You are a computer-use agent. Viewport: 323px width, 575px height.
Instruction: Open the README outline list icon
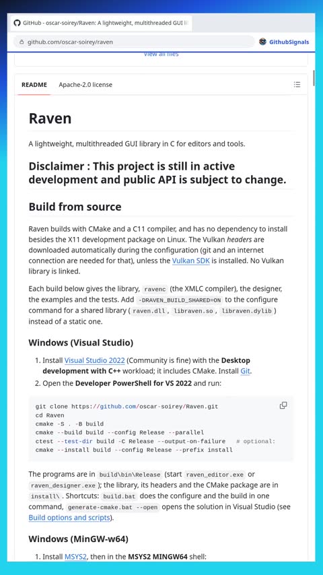pos(297,85)
